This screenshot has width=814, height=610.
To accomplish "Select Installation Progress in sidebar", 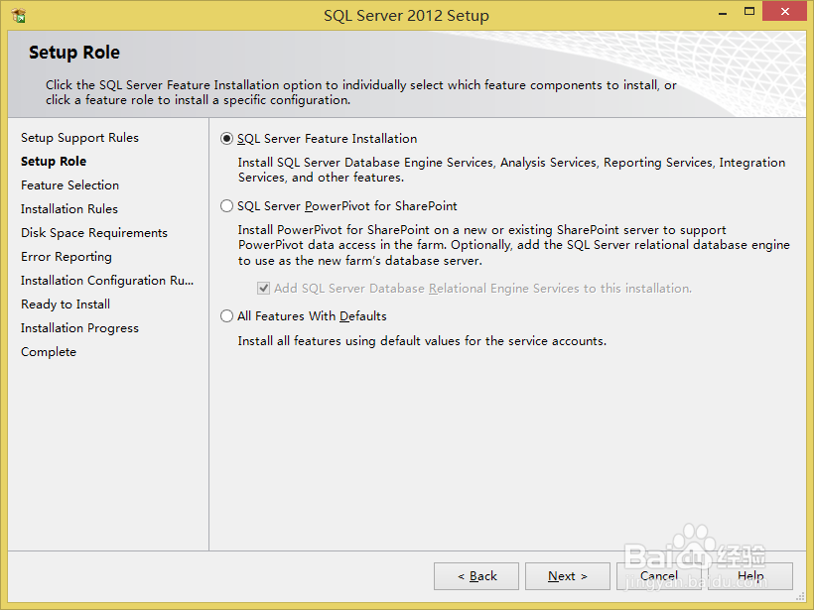I will [x=79, y=327].
